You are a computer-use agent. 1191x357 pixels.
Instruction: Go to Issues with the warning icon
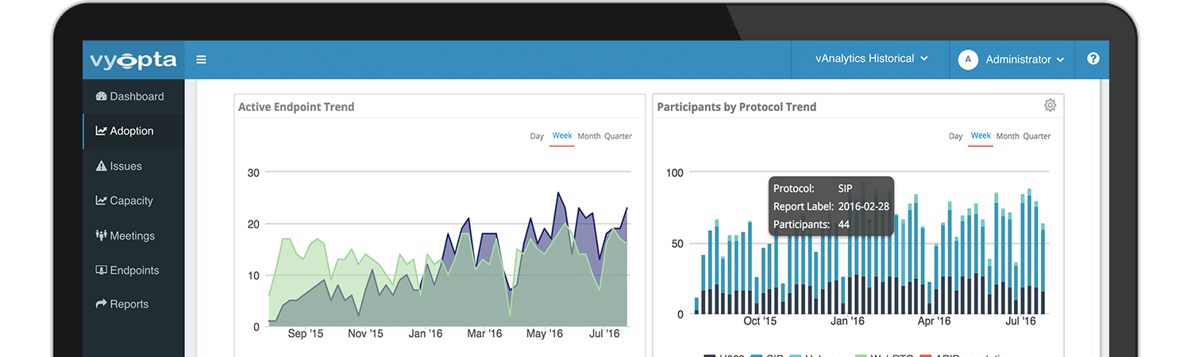[133, 166]
